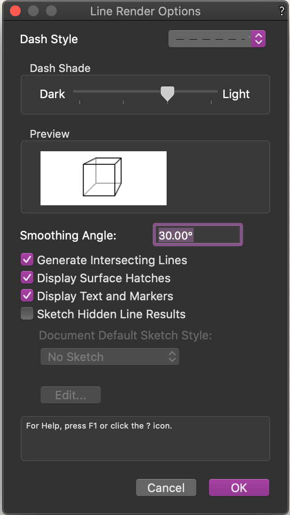Toggle Display Text and Markers checkbox
This screenshot has height=515, width=290.
27,296
